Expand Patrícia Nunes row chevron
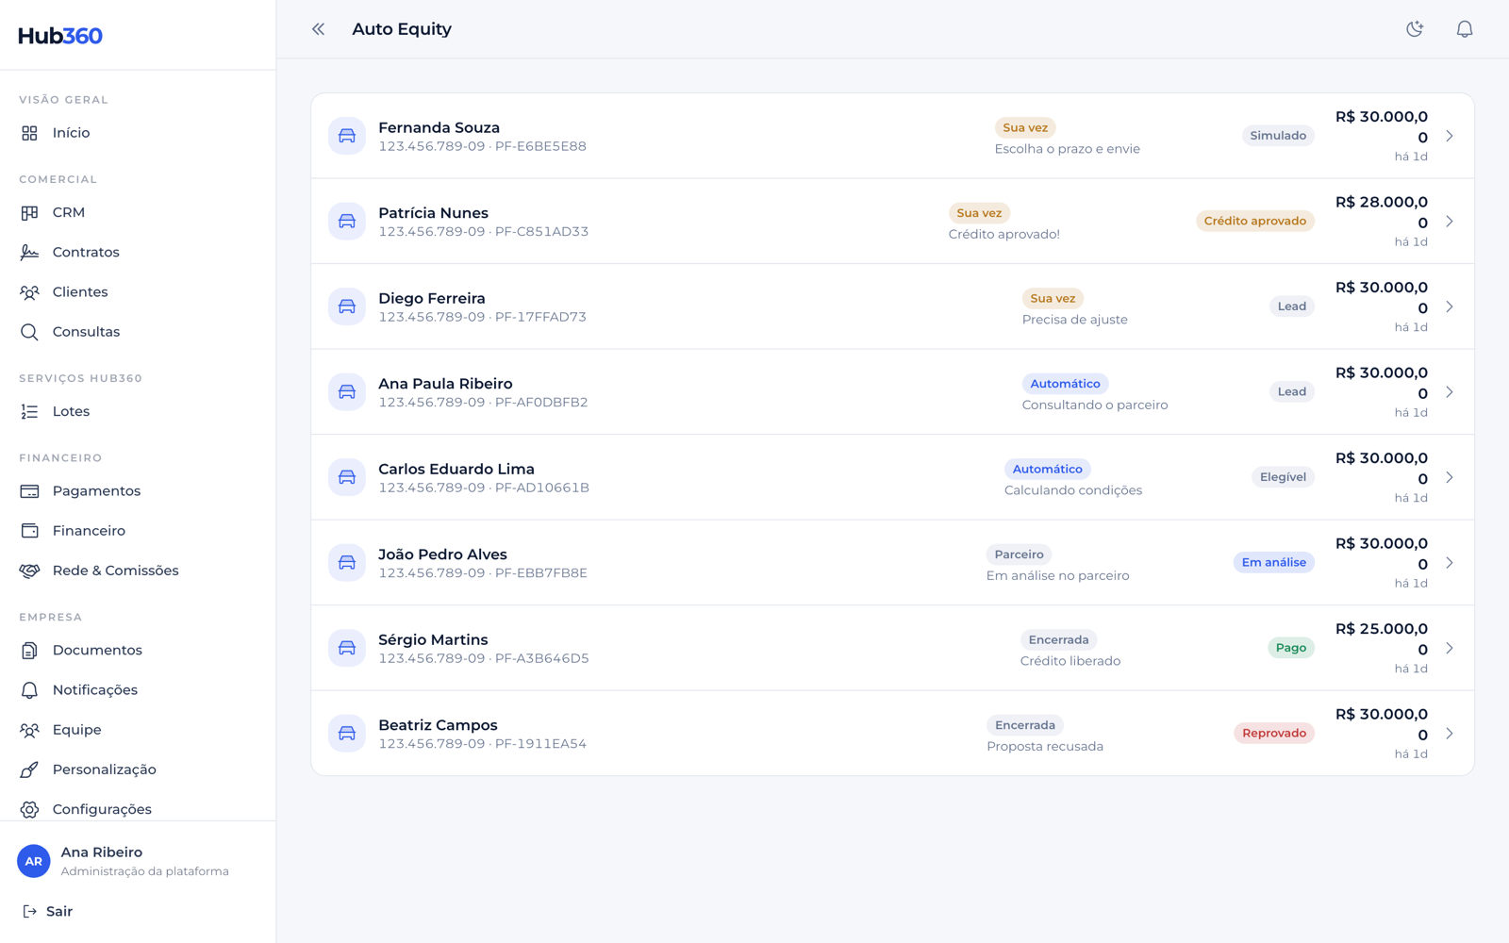The width and height of the screenshot is (1509, 943). pos(1450,222)
